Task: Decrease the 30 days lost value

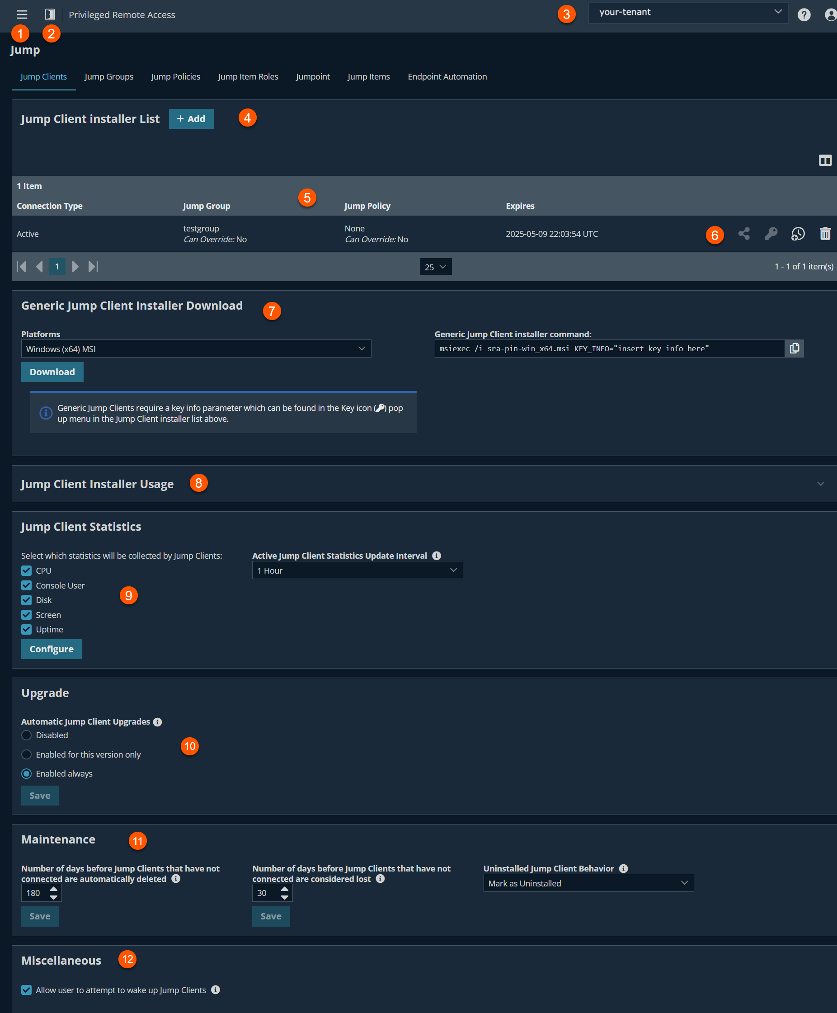Action: coord(284,897)
